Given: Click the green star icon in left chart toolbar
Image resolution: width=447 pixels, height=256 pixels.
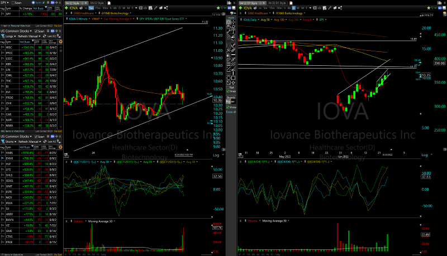Looking at the screenshot, I should (218, 8).
